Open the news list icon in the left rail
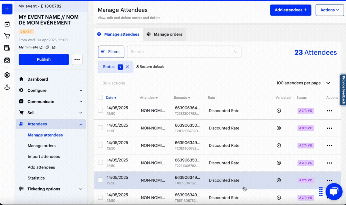This screenshot has height=205, width=346. [7, 48]
